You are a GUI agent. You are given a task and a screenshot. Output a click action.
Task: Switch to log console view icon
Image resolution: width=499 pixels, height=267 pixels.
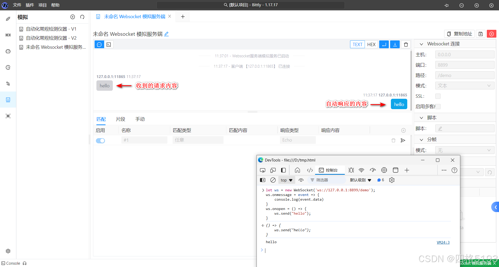click(x=109, y=45)
